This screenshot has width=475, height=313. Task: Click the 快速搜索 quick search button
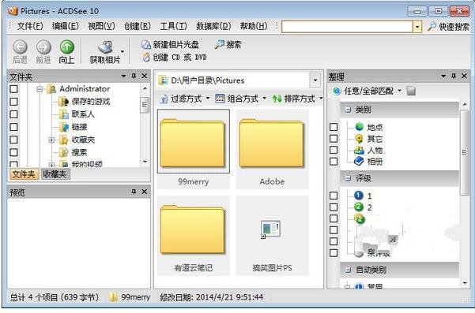448,27
